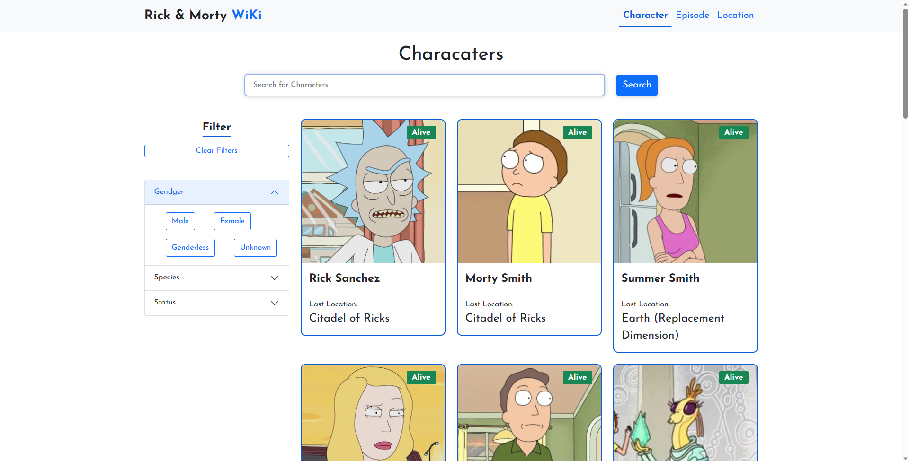Clear all filters
Screen dimensions: 909x461
pyautogui.click(x=217, y=151)
